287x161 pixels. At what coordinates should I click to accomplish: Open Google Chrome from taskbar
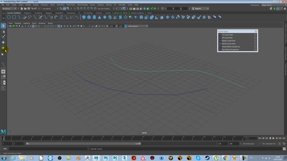click(225, 158)
